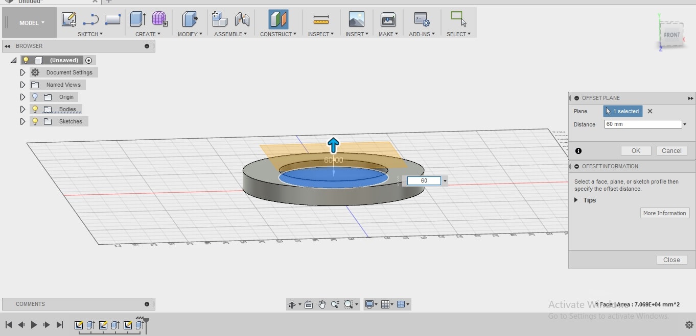Expand the Named Views node
Image resolution: width=696 pixels, height=336 pixels.
click(22, 85)
